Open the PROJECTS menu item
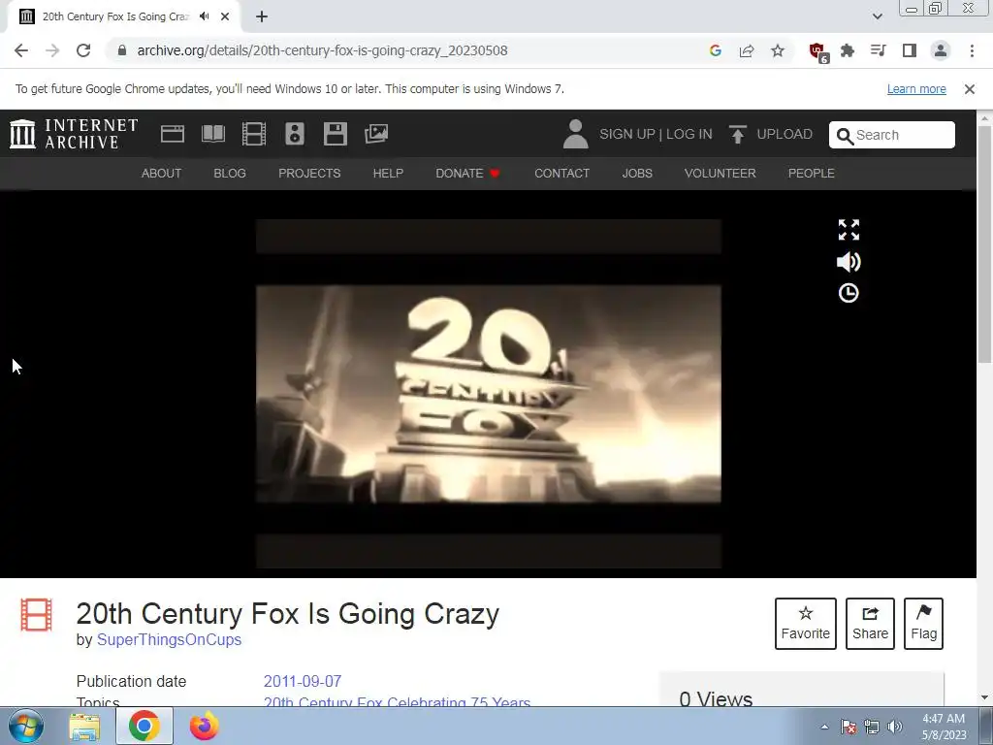 309,173
